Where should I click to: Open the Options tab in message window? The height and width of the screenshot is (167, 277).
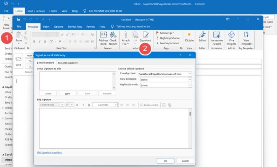pos(59,27)
